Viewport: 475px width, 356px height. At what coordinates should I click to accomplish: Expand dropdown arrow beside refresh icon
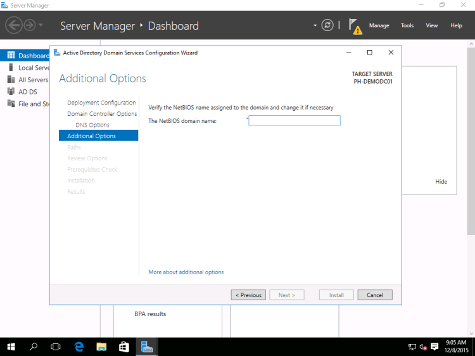click(315, 25)
